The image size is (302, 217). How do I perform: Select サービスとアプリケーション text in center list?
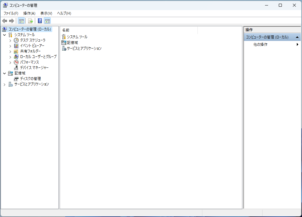84,48
